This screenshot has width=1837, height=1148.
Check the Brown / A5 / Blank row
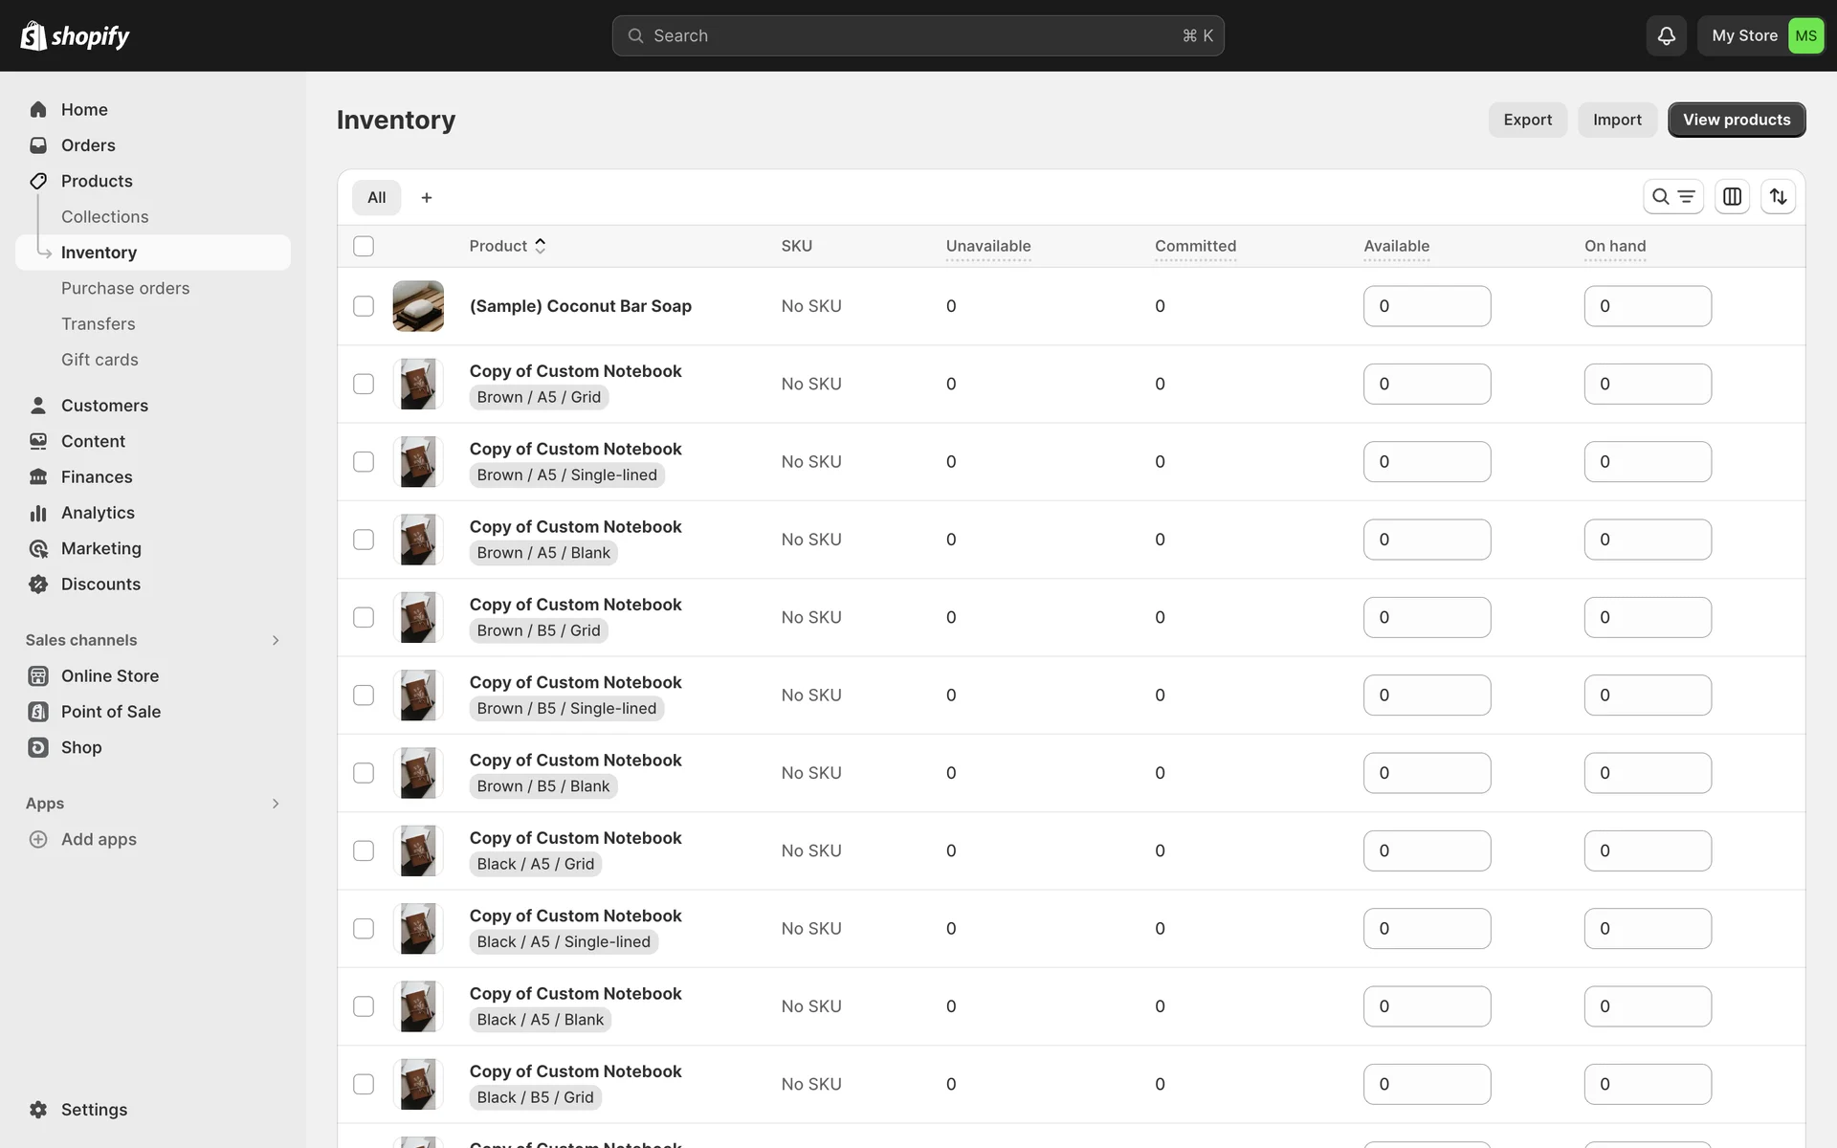(364, 540)
